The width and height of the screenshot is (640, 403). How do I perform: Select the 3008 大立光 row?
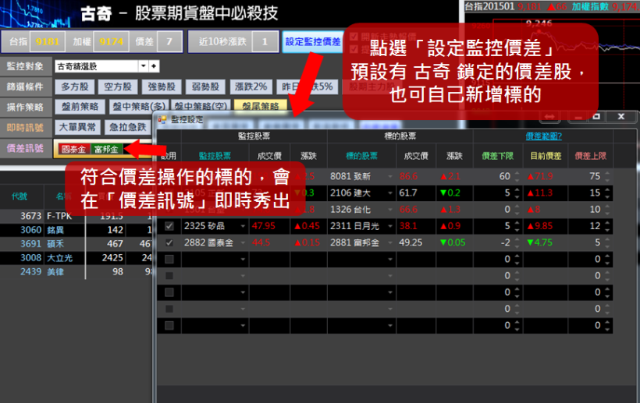coord(76,257)
